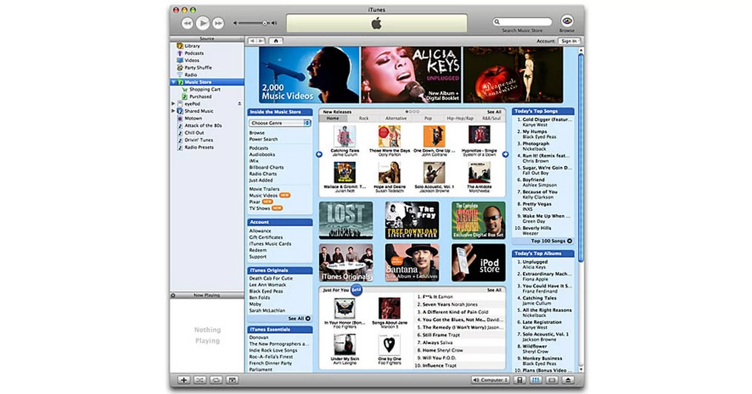Click Power Search link
Viewport: 752px width, 394px height.
[263, 139]
